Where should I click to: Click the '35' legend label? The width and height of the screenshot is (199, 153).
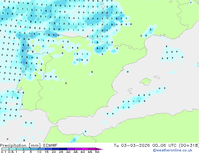click(x=75, y=152)
